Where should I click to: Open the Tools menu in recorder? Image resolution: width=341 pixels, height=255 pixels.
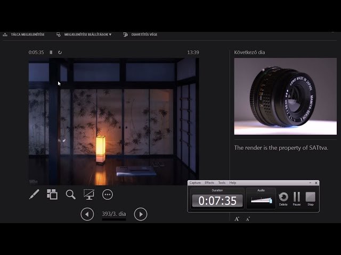222,183
